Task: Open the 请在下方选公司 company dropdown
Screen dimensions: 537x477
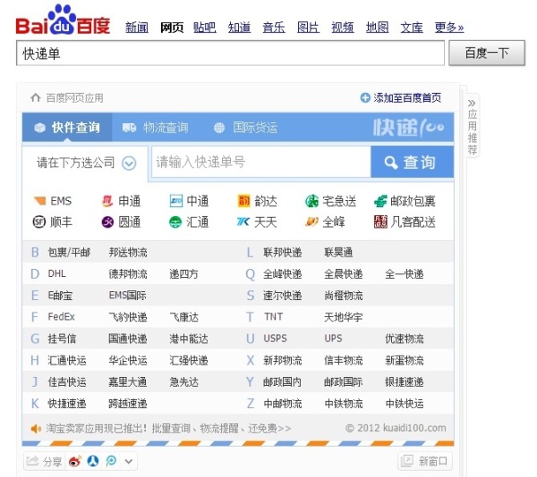Action: (x=86, y=163)
